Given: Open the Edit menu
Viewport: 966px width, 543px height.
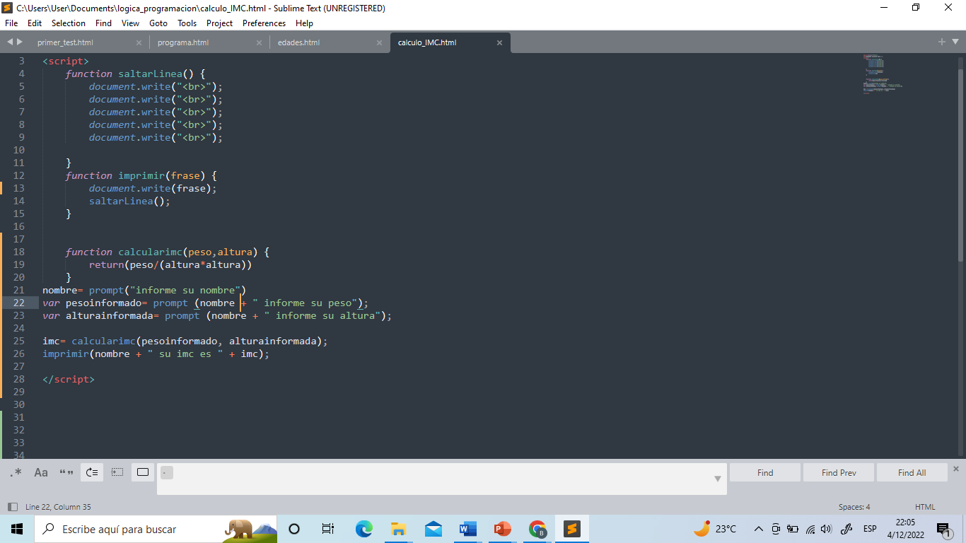Looking at the screenshot, I should click(35, 23).
